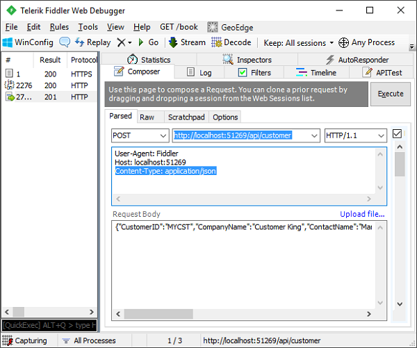Screen dimensions: 417x348
Task: Open the Tools menu
Action: point(88,27)
